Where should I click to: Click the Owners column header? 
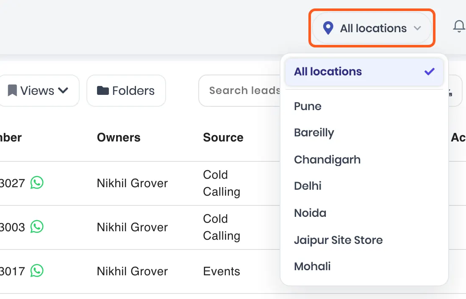(119, 138)
